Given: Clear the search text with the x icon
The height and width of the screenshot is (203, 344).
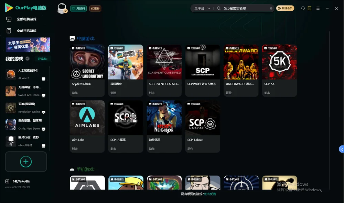Looking at the screenshot, I should [271, 8].
